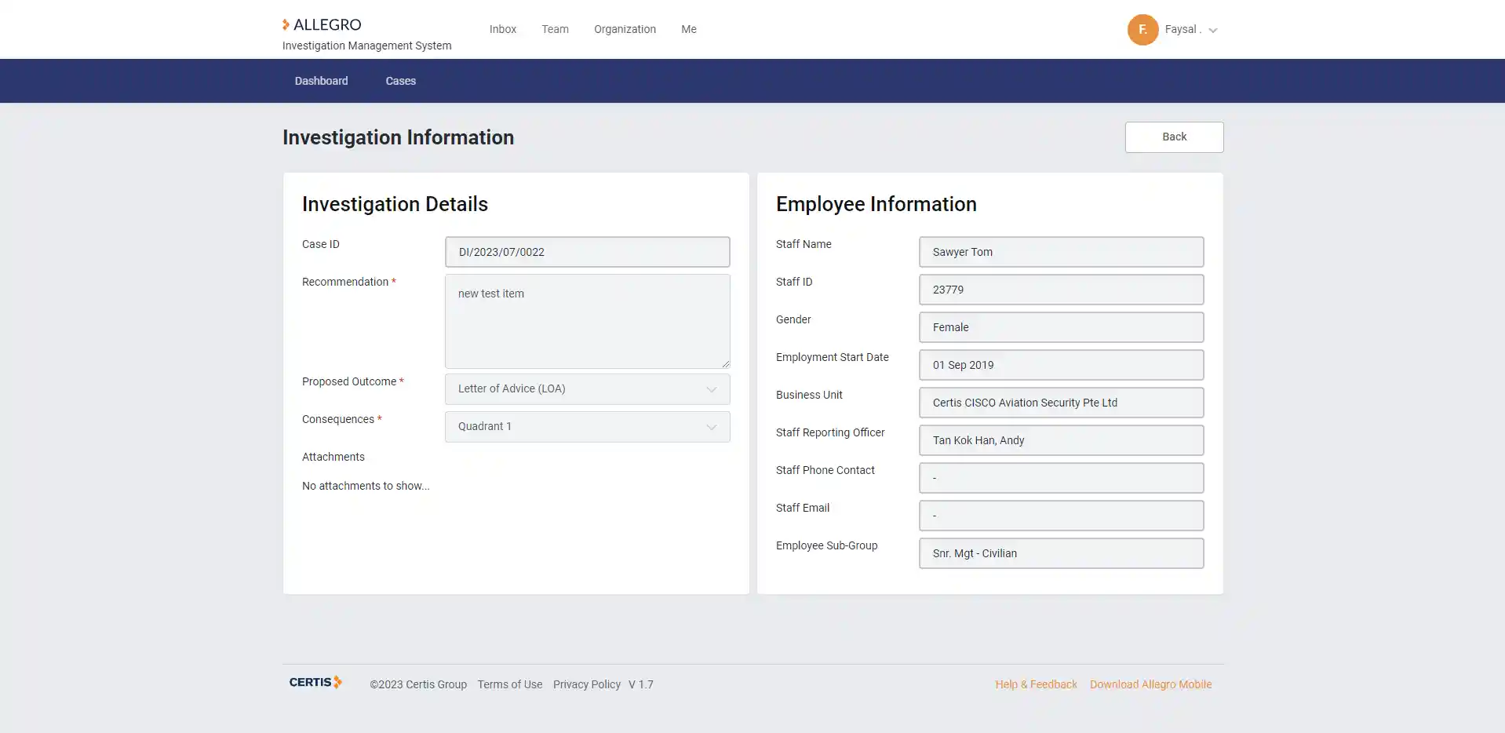
Task: Open the Privacy Policy link
Action: pos(587,684)
